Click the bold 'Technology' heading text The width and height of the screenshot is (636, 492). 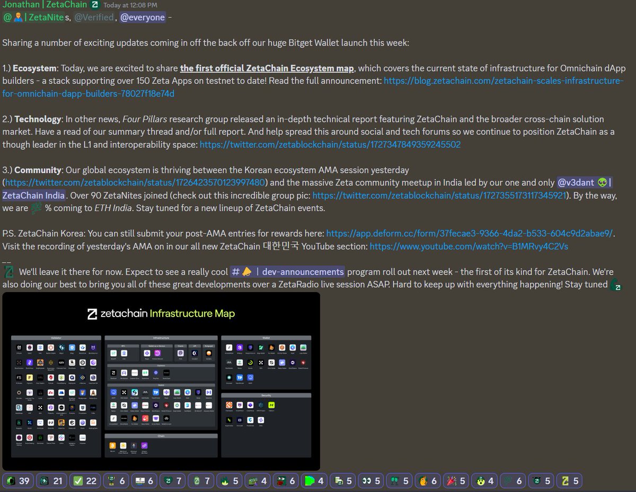coord(37,119)
